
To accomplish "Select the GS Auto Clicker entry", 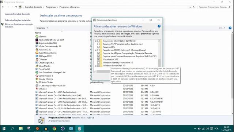I will click(45, 82).
